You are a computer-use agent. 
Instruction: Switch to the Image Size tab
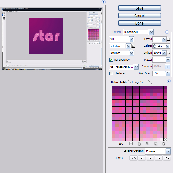click(x=139, y=82)
